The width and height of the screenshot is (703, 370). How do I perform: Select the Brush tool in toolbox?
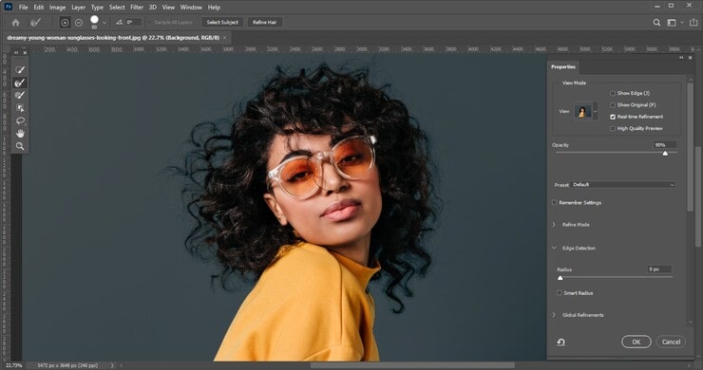click(20, 96)
